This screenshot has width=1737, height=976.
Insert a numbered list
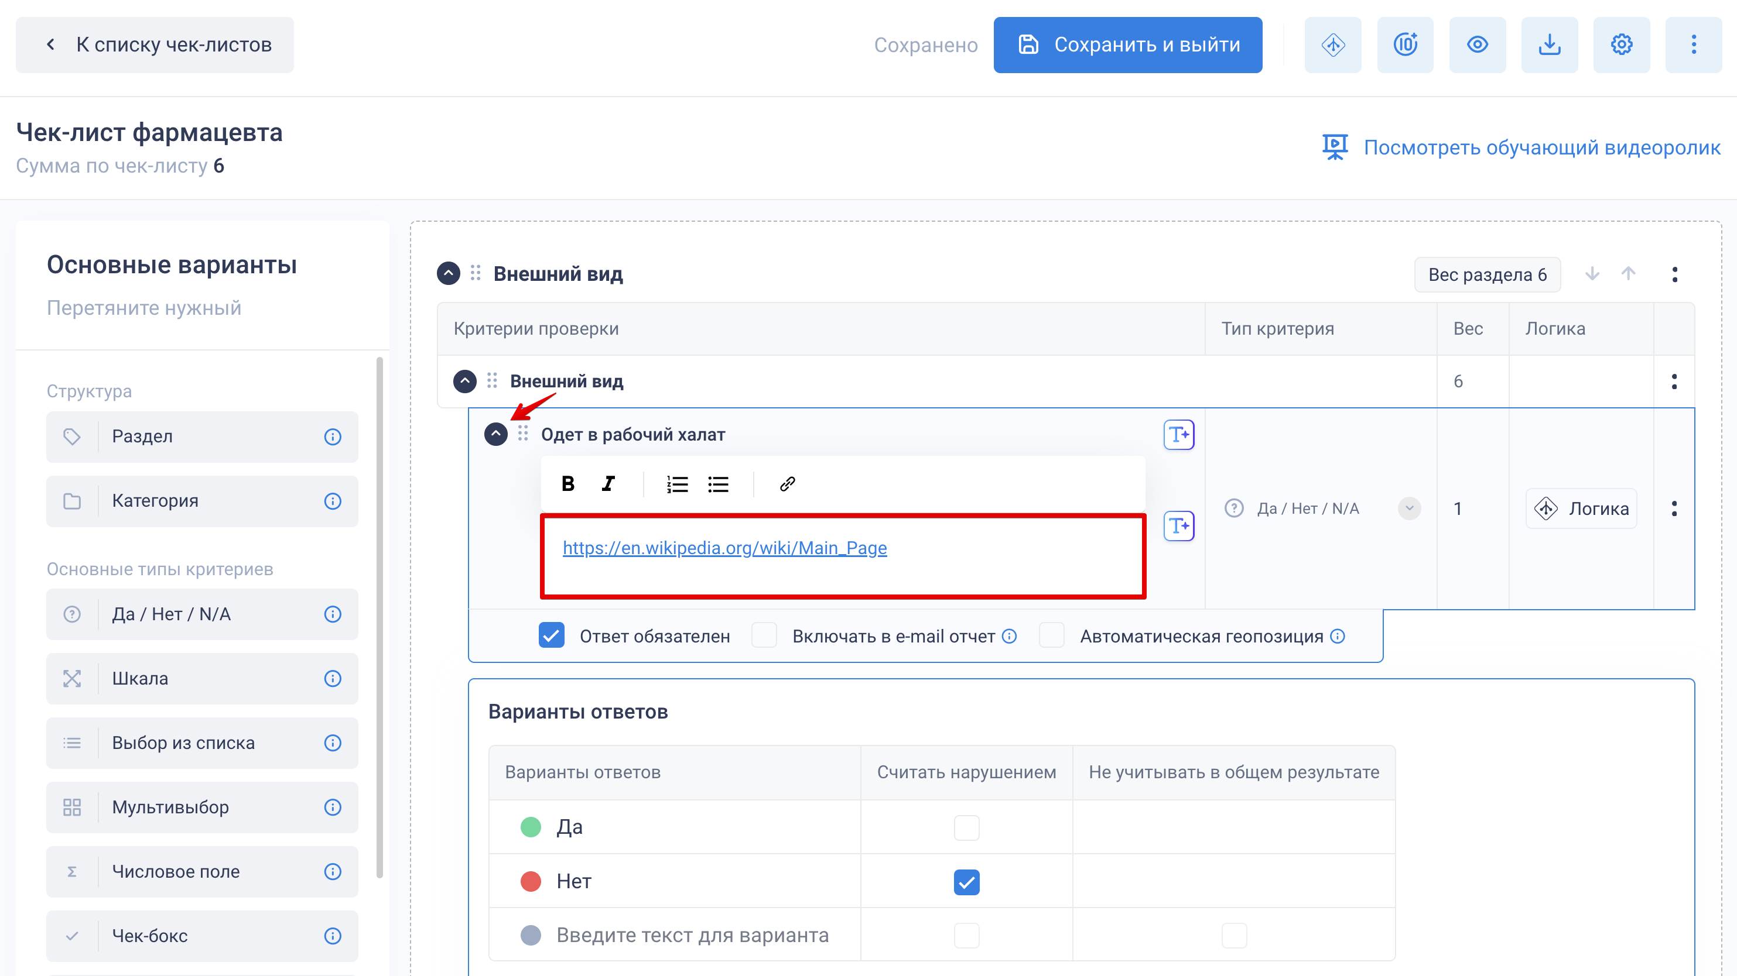[x=677, y=484]
